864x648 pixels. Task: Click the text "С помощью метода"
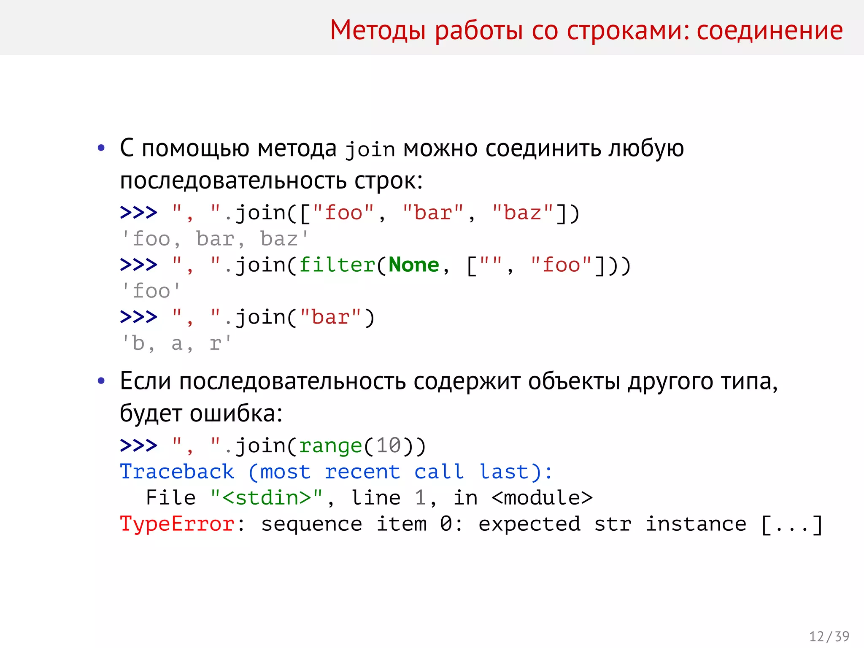click(228, 150)
